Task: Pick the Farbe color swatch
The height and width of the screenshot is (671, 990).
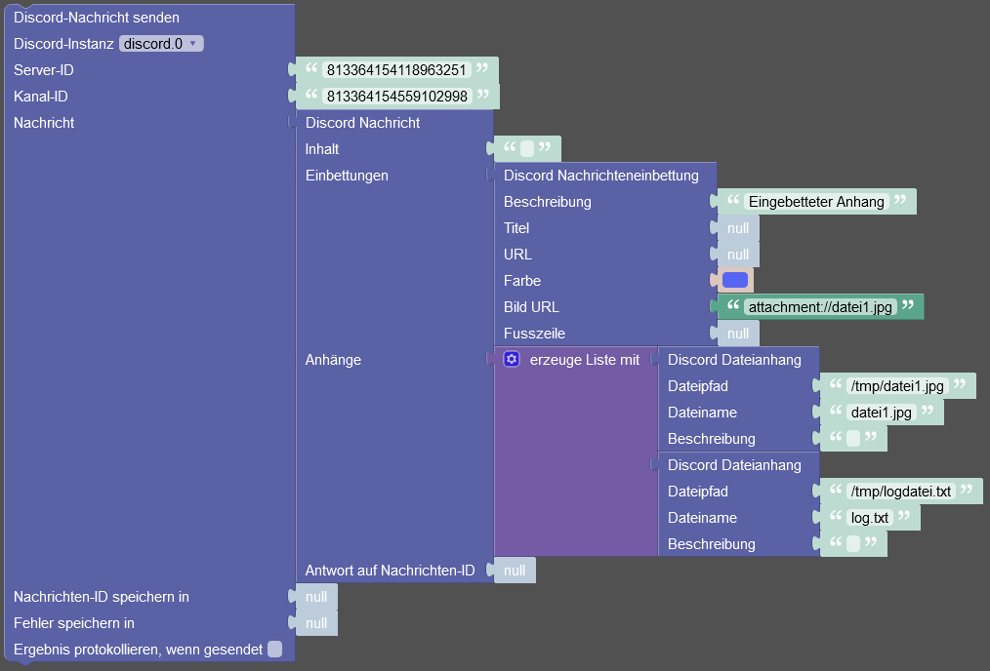Action: [735, 280]
